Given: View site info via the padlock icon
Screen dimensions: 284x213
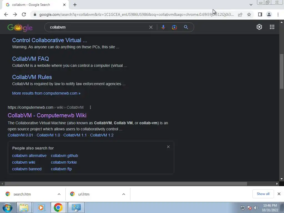Looking at the screenshot, I should point(35,14).
